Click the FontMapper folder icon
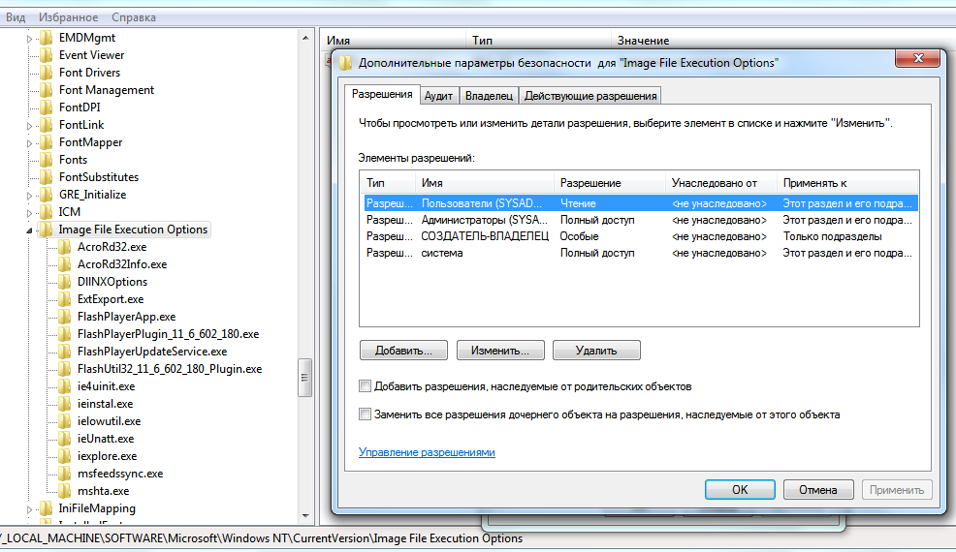This screenshot has width=956, height=552. point(47,142)
